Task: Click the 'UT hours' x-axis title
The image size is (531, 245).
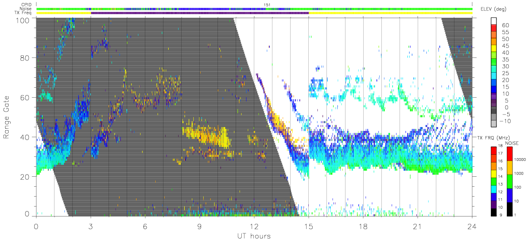Action: (254, 236)
